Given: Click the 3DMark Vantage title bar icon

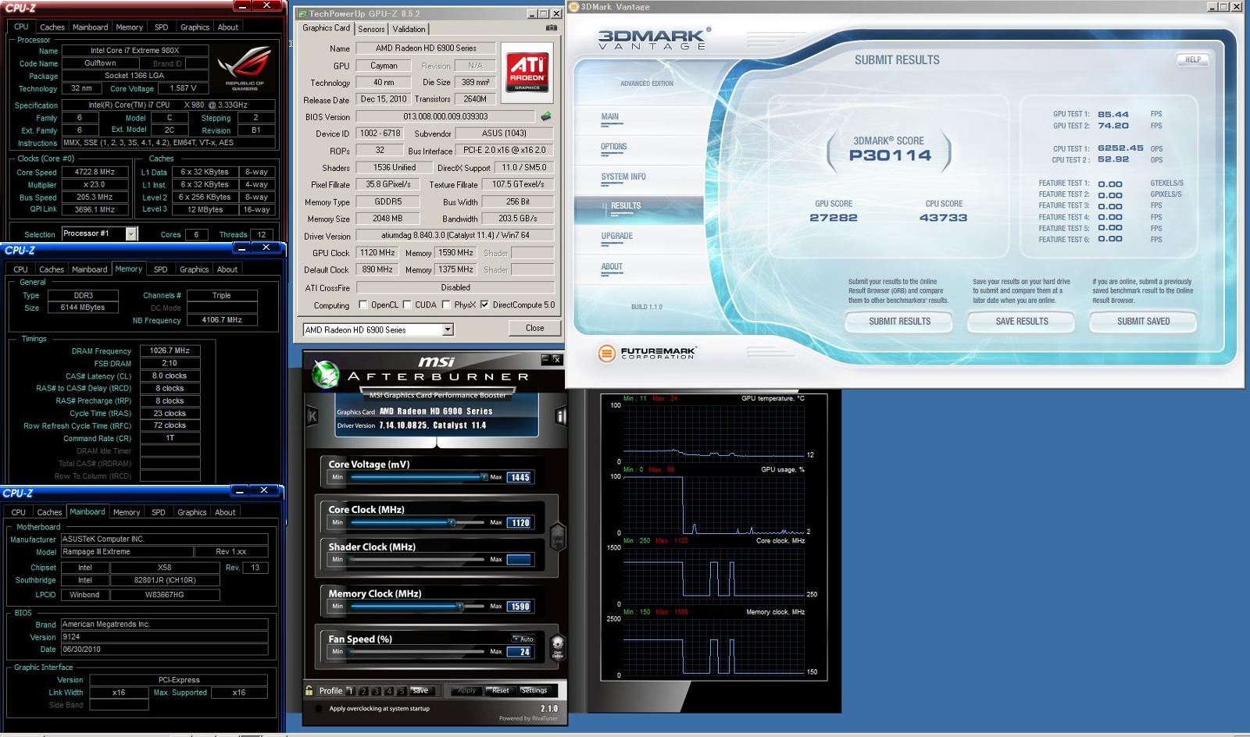Looking at the screenshot, I should [x=573, y=7].
